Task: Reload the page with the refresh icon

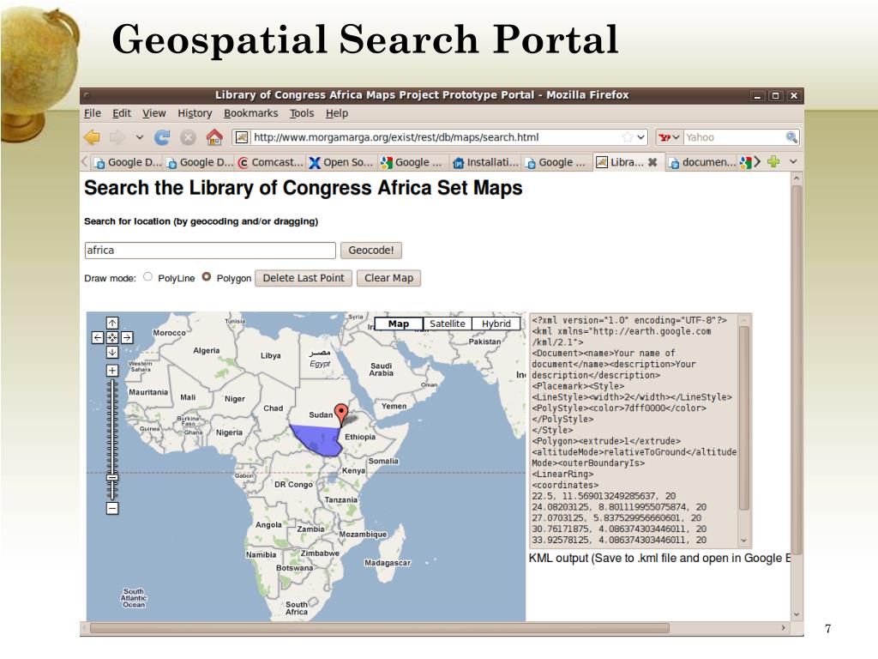Action: [162, 137]
